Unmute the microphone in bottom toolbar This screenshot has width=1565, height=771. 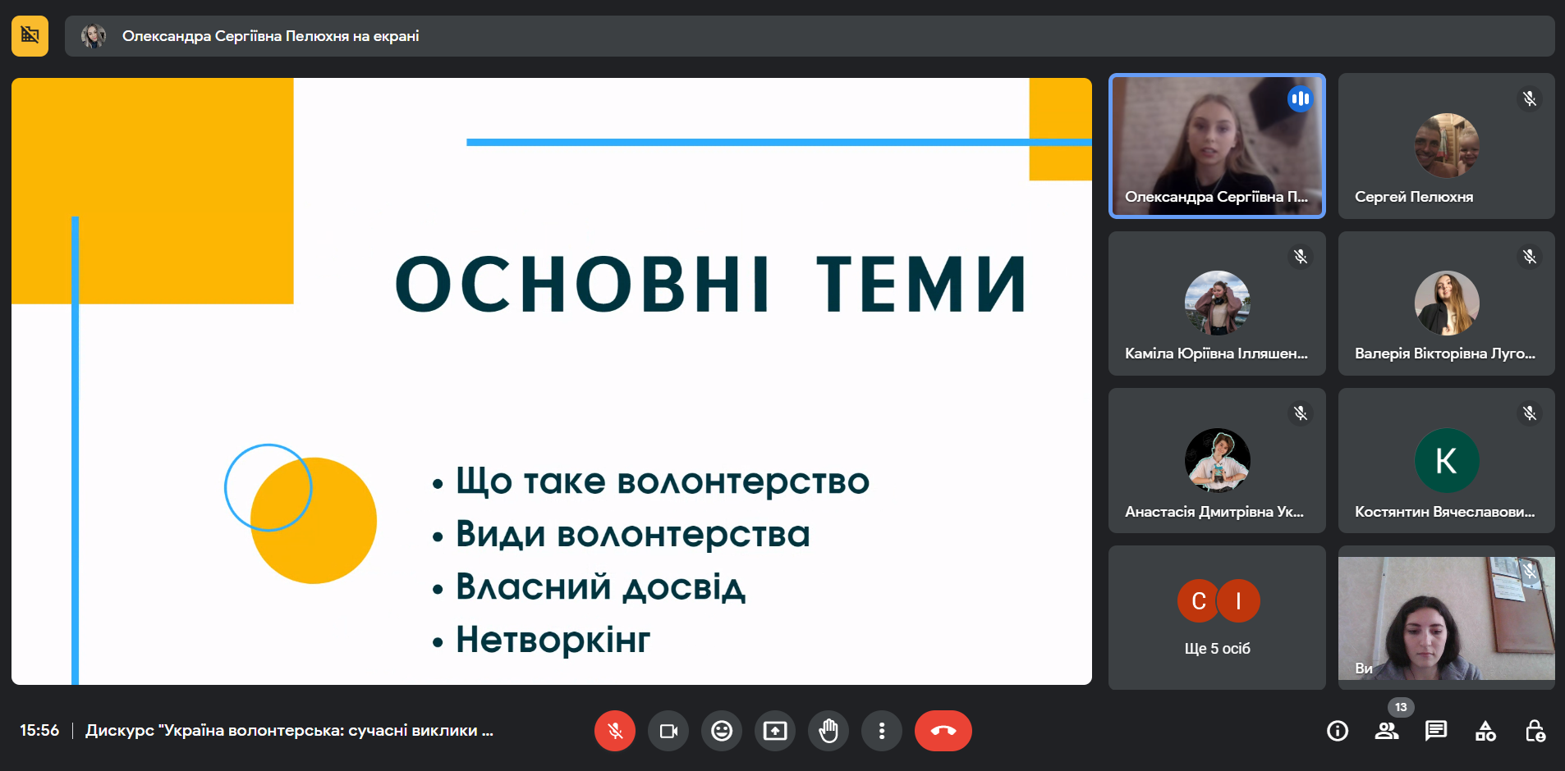pyautogui.click(x=615, y=731)
